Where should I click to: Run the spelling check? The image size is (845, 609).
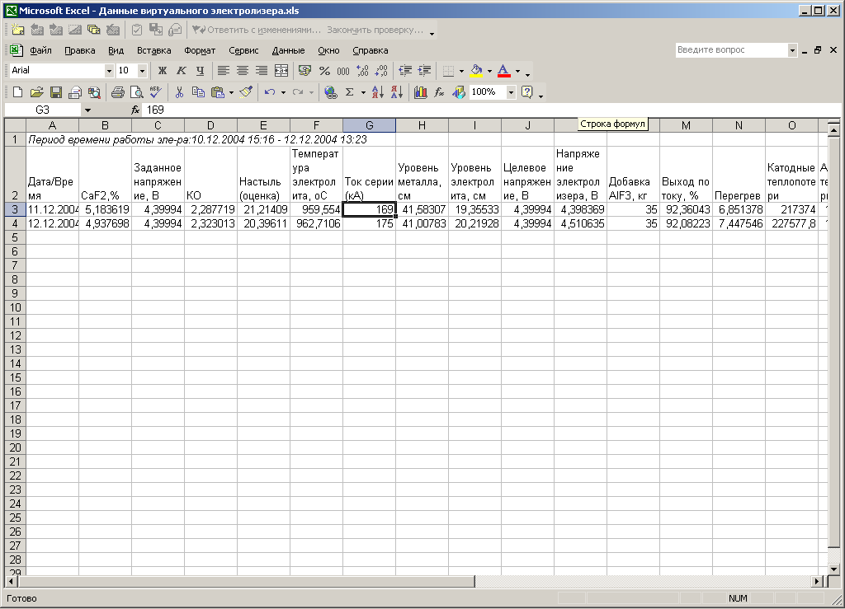tap(155, 92)
